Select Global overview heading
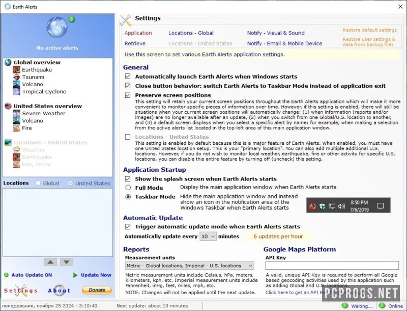The height and width of the screenshot is (311, 407). (37, 62)
